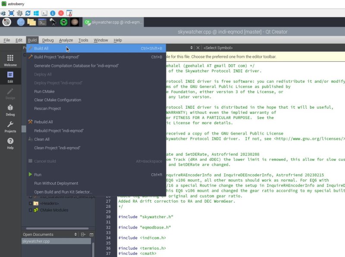Open the file manager folders icon
The height and width of the screenshot is (257, 345).
tap(31, 22)
